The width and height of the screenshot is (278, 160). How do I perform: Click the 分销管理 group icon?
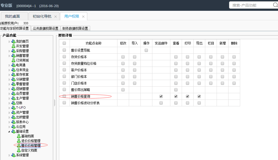click(13, 79)
